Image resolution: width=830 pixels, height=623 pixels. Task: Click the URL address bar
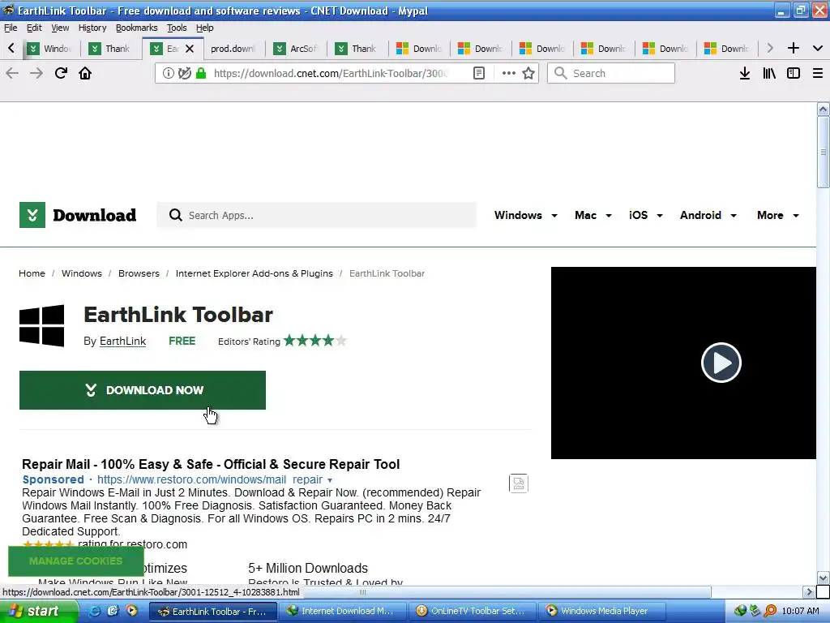(x=331, y=73)
